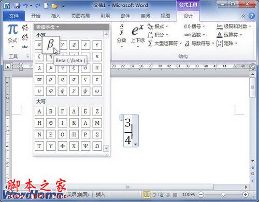
Task: Insert the lowercase pi symbol from gallery
Action: pos(97,68)
